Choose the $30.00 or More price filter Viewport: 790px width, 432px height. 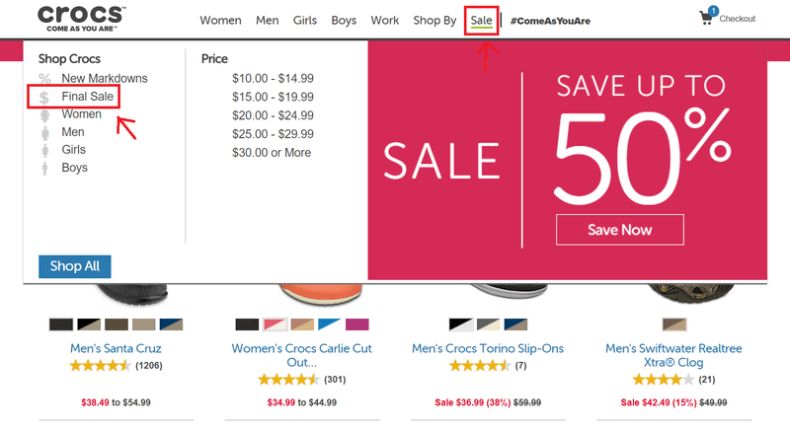tap(272, 153)
